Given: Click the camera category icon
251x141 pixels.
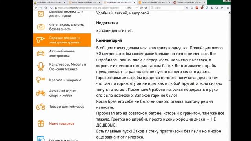Looking at the screenshot, I should click(41, 27).
